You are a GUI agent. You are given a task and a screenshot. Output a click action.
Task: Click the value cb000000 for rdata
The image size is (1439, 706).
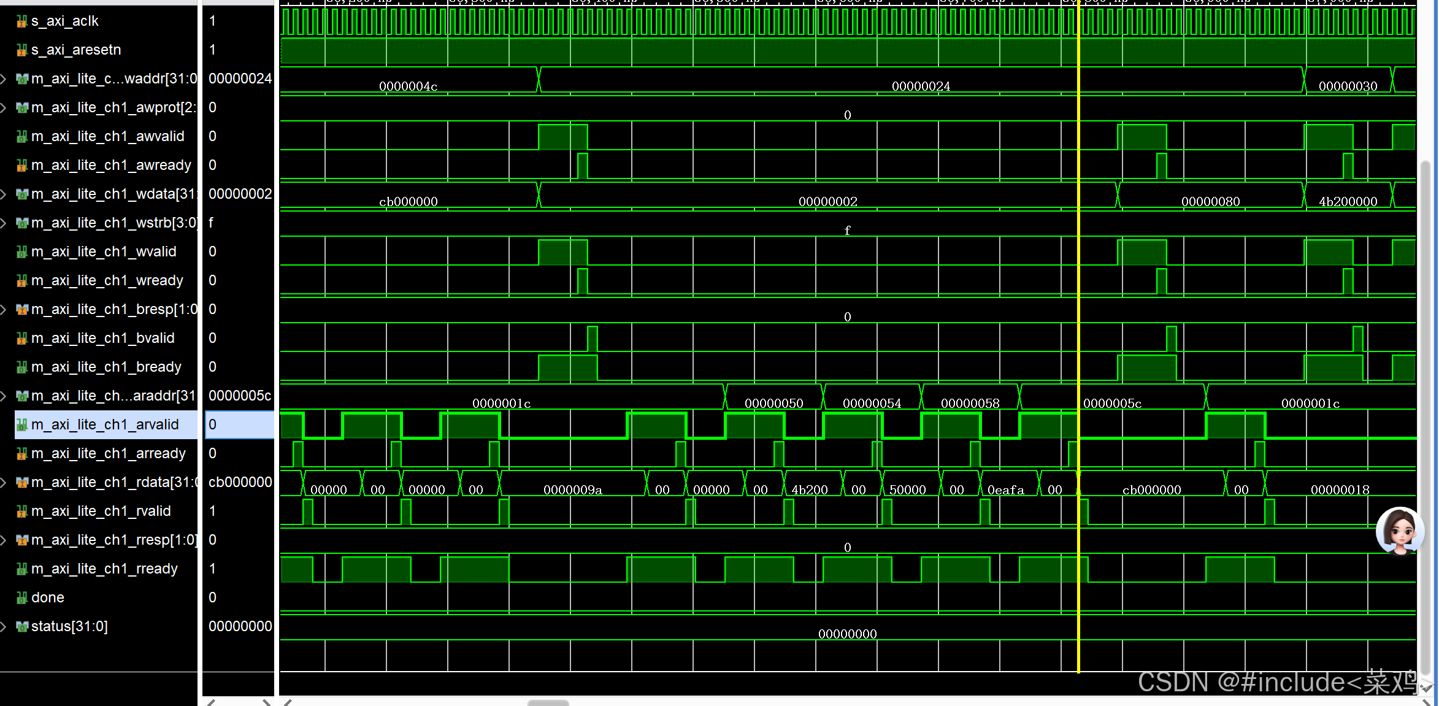tap(240, 482)
